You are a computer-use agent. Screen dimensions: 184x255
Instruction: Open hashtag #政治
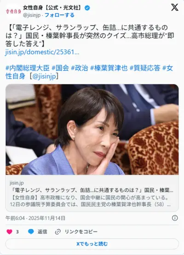(80, 68)
